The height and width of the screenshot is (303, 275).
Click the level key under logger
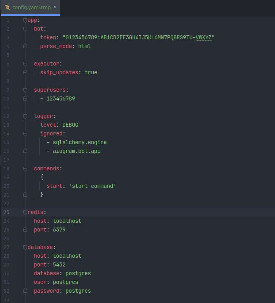tap(48, 125)
